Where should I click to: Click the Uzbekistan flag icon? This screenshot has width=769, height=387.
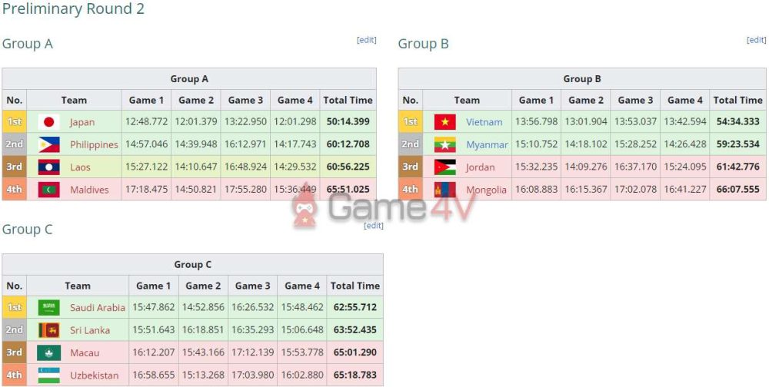pos(48,375)
